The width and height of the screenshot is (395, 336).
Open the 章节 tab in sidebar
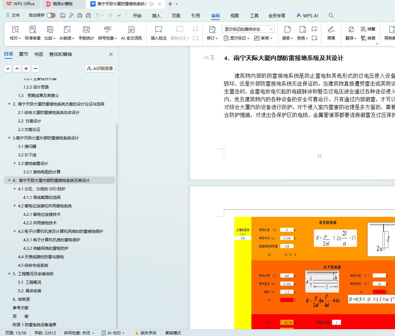pyautogui.click(x=24, y=54)
